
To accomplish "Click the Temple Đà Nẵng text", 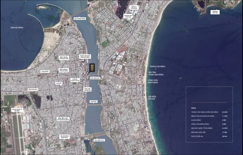I will point(157,66).
